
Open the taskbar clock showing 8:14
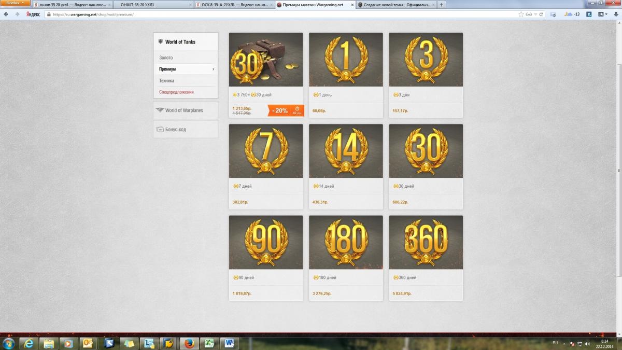point(604,343)
